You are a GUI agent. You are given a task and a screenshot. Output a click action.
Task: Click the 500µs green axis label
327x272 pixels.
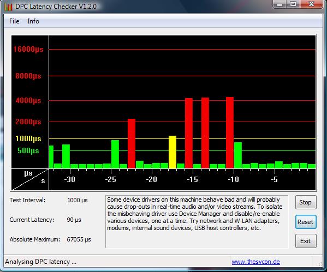(x=28, y=150)
